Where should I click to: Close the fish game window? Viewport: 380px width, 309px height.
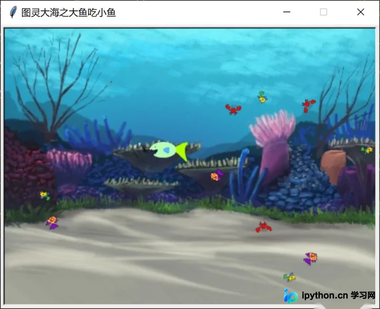361,11
